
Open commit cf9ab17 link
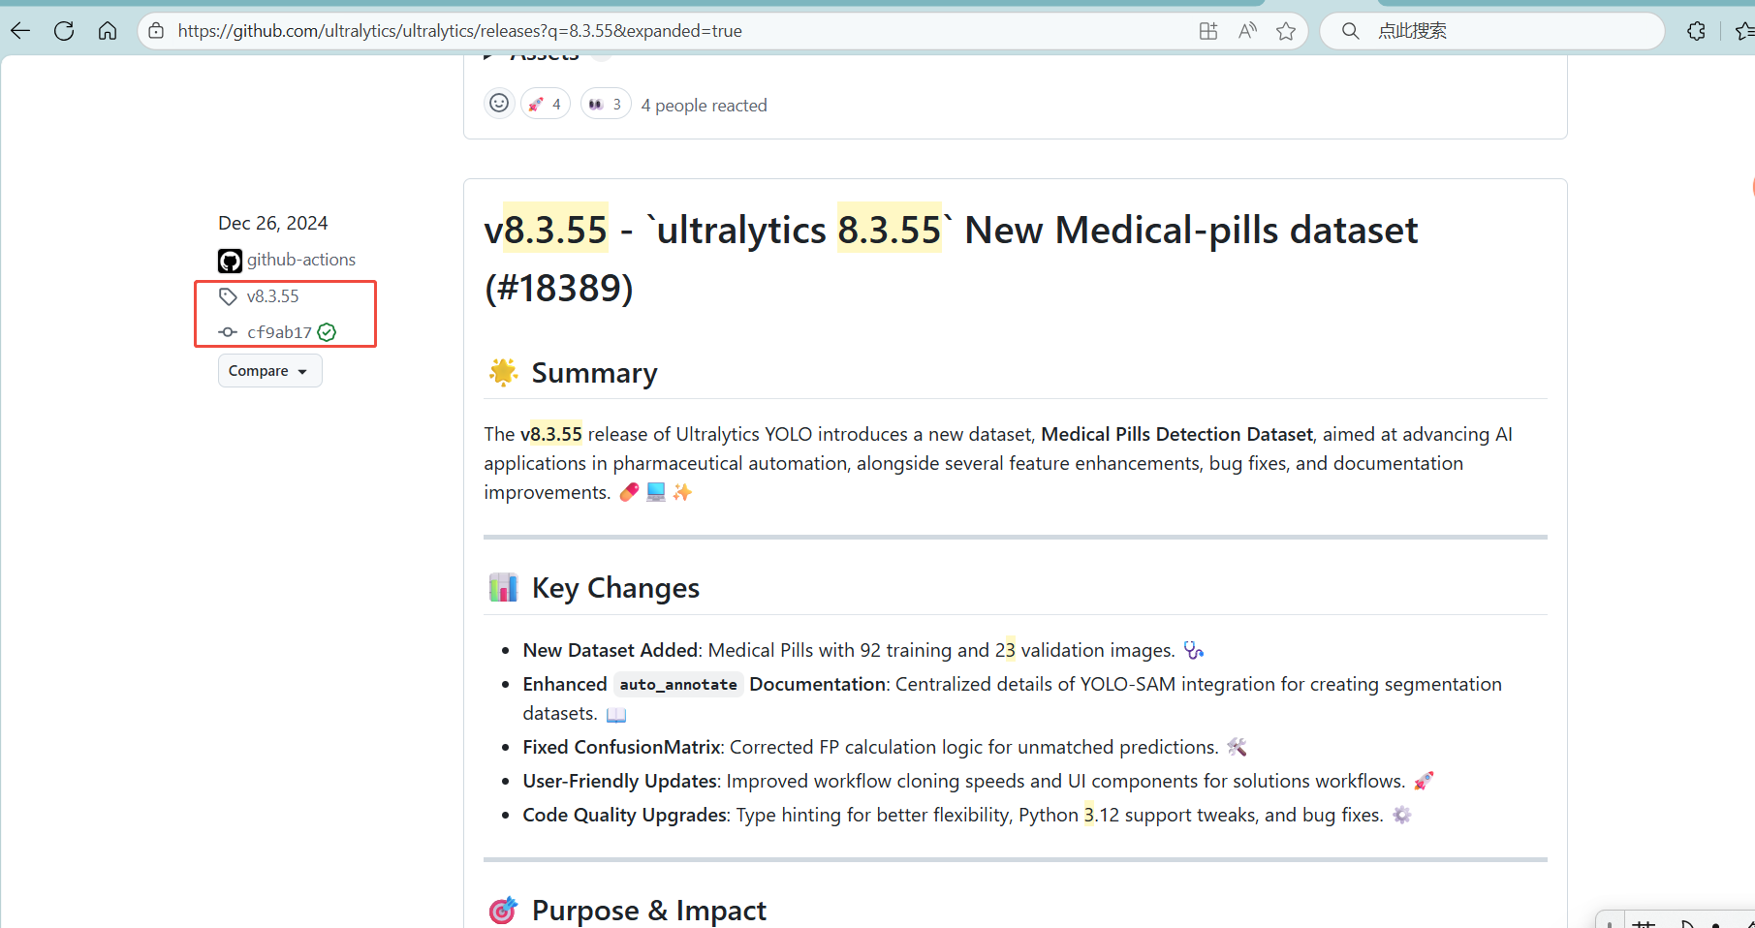[279, 332]
